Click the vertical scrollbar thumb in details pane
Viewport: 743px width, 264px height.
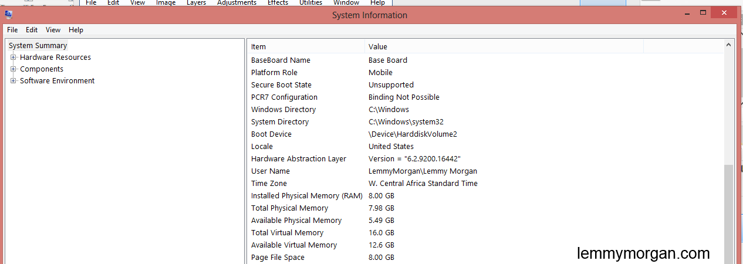(729, 214)
